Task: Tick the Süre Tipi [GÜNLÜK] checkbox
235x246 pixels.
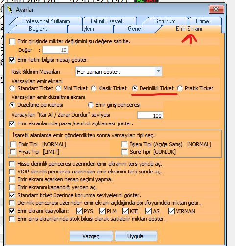Action: coord(124,152)
